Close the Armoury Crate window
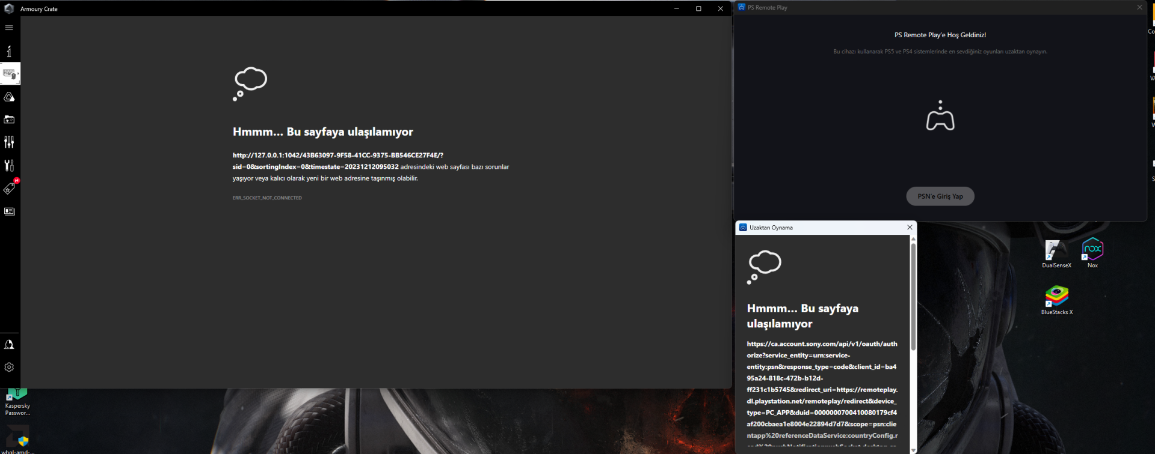The image size is (1155, 454). [x=721, y=8]
